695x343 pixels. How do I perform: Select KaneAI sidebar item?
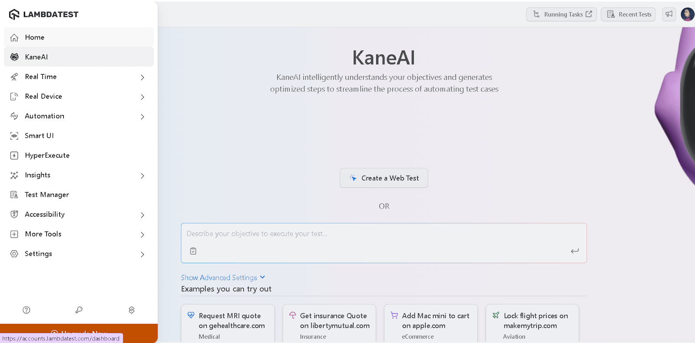[79, 57]
